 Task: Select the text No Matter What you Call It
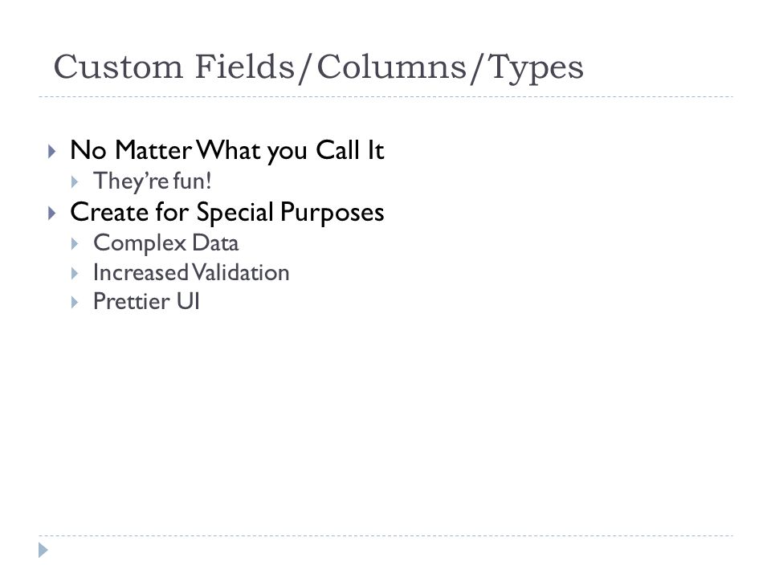tap(227, 150)
